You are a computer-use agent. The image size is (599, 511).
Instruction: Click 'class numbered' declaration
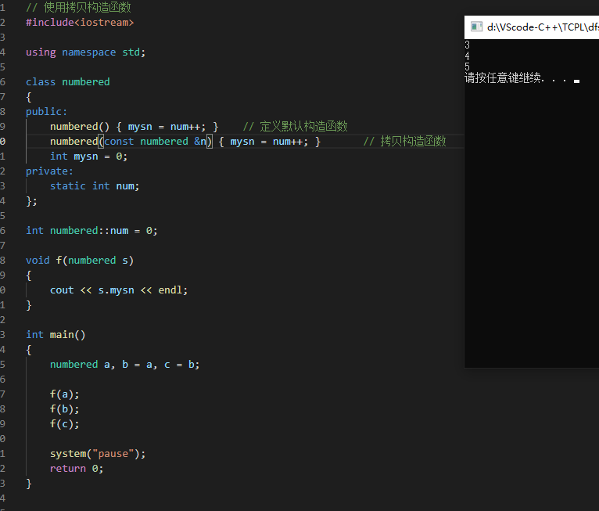pyautogui.click(x=67, y=82)
